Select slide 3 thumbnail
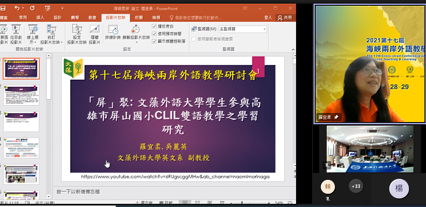The image size is (426, 207). pyautogui.click(x=21, y=122)
